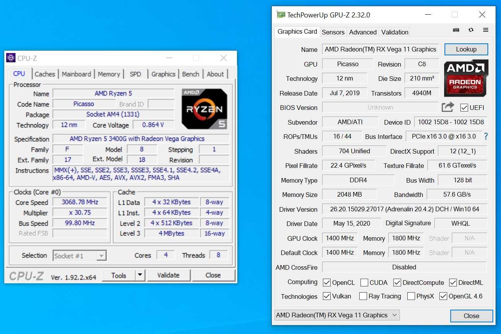Click the GPU-Z screenshot camera icon
The image size is (501, 334).
click(456, 30)
